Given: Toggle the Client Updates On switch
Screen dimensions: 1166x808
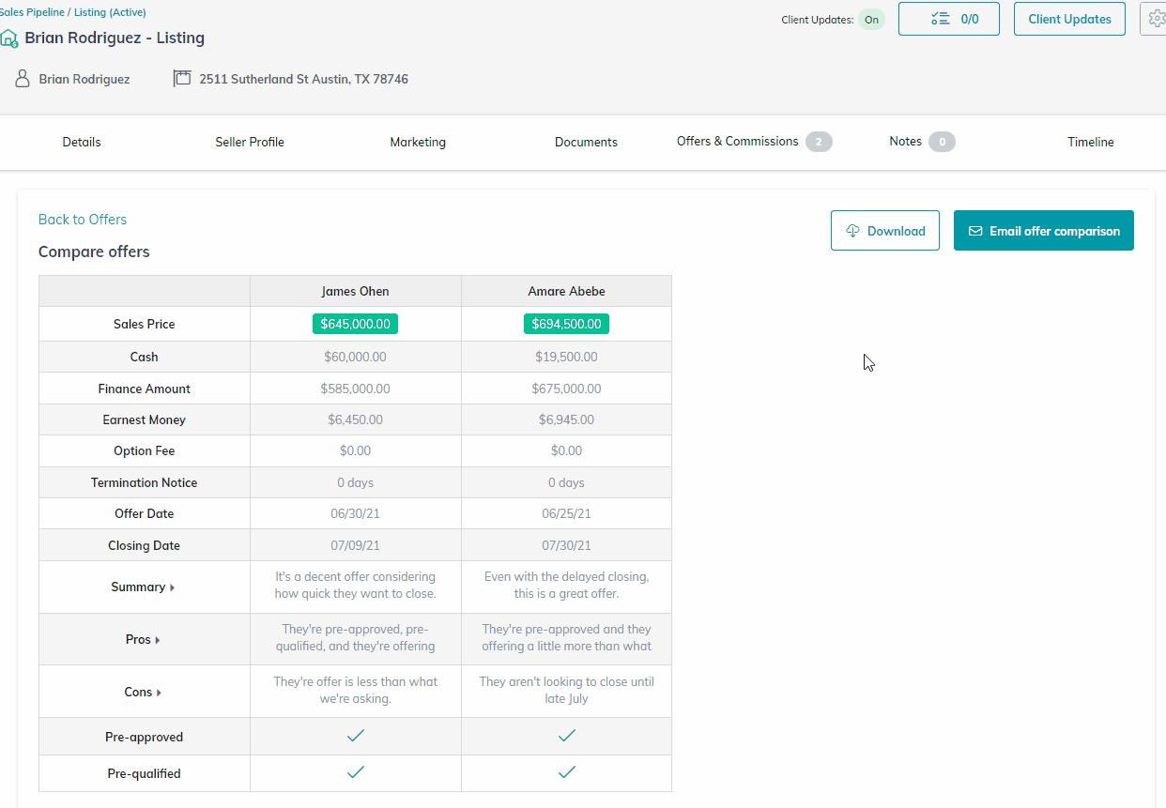Looking at the screenshot, I should coord(871,20).
